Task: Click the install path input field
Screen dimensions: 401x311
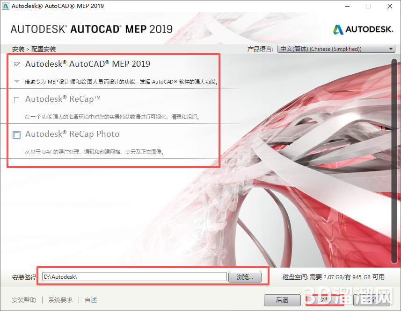Action: pos(134,277)
